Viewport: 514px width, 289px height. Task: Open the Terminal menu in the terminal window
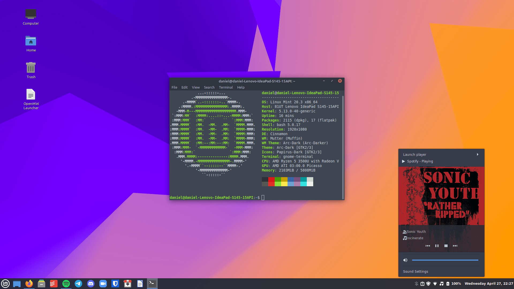[226, 87]
